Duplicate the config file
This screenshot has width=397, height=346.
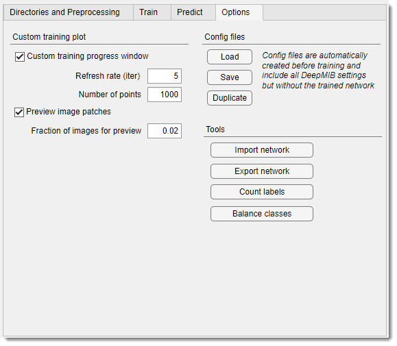230,98
